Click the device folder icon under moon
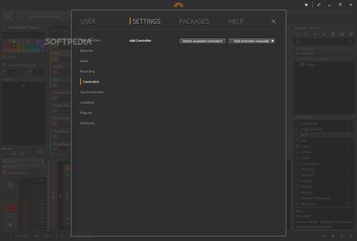The height and width of the screenshot is (241, 357). (67, 175)
